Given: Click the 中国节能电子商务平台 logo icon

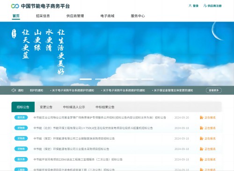Looking at the screenshot, I should click(15, 6).
